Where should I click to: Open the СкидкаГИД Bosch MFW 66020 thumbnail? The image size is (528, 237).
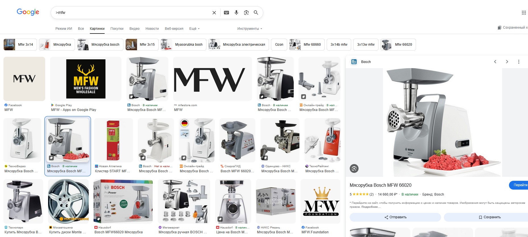pos(237,140)
